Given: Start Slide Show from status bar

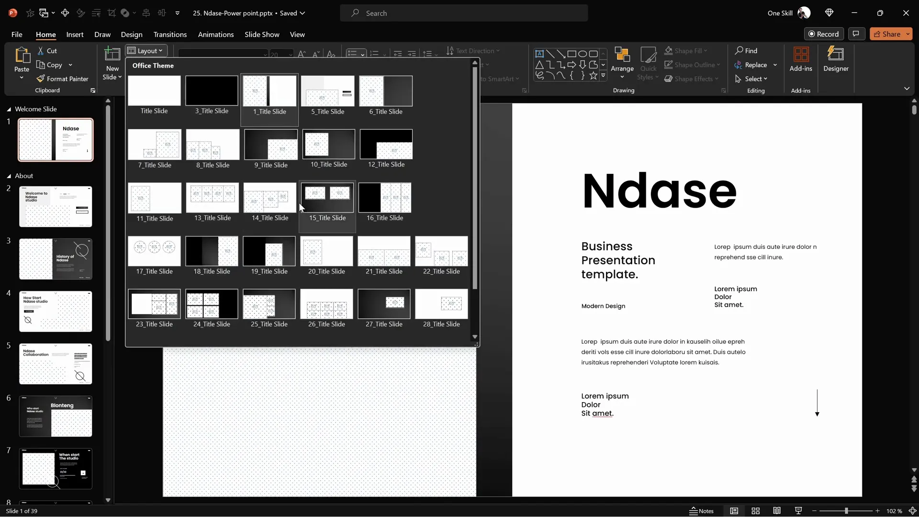Looking at the screenshot, I should pyautogui.click(x=798, y=511).
